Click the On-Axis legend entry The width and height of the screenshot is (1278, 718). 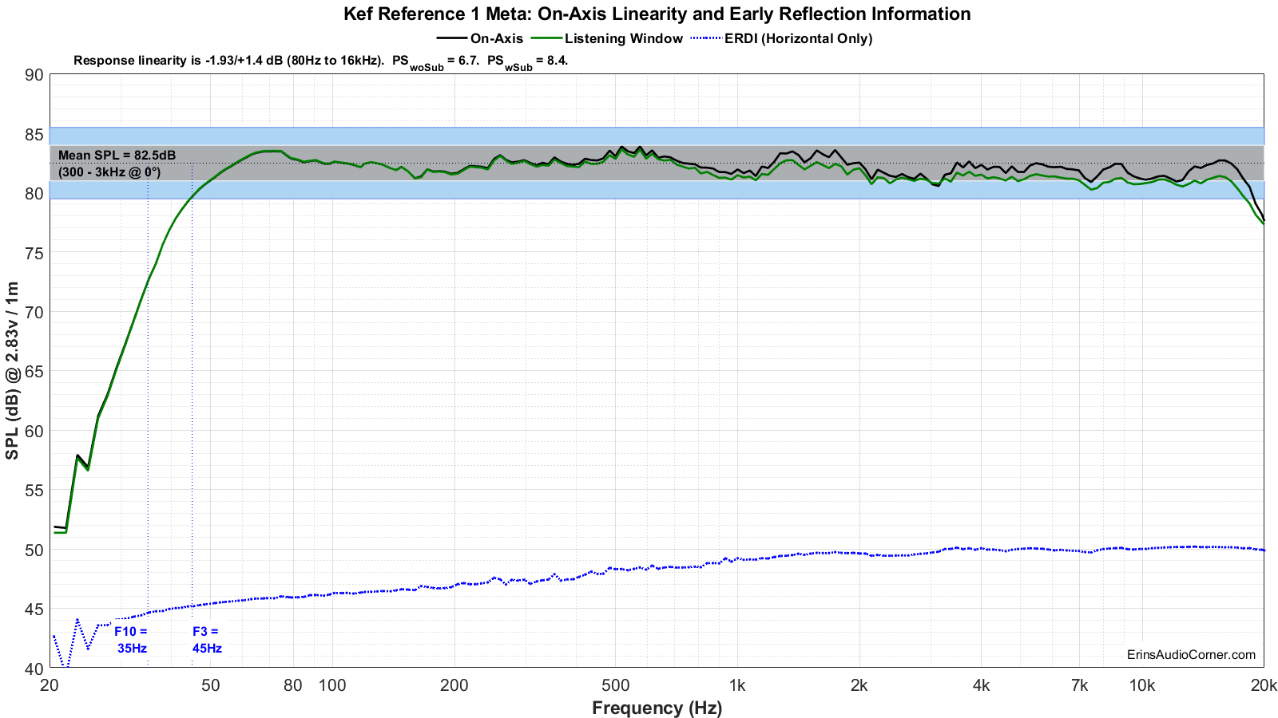tap(480, 38)
